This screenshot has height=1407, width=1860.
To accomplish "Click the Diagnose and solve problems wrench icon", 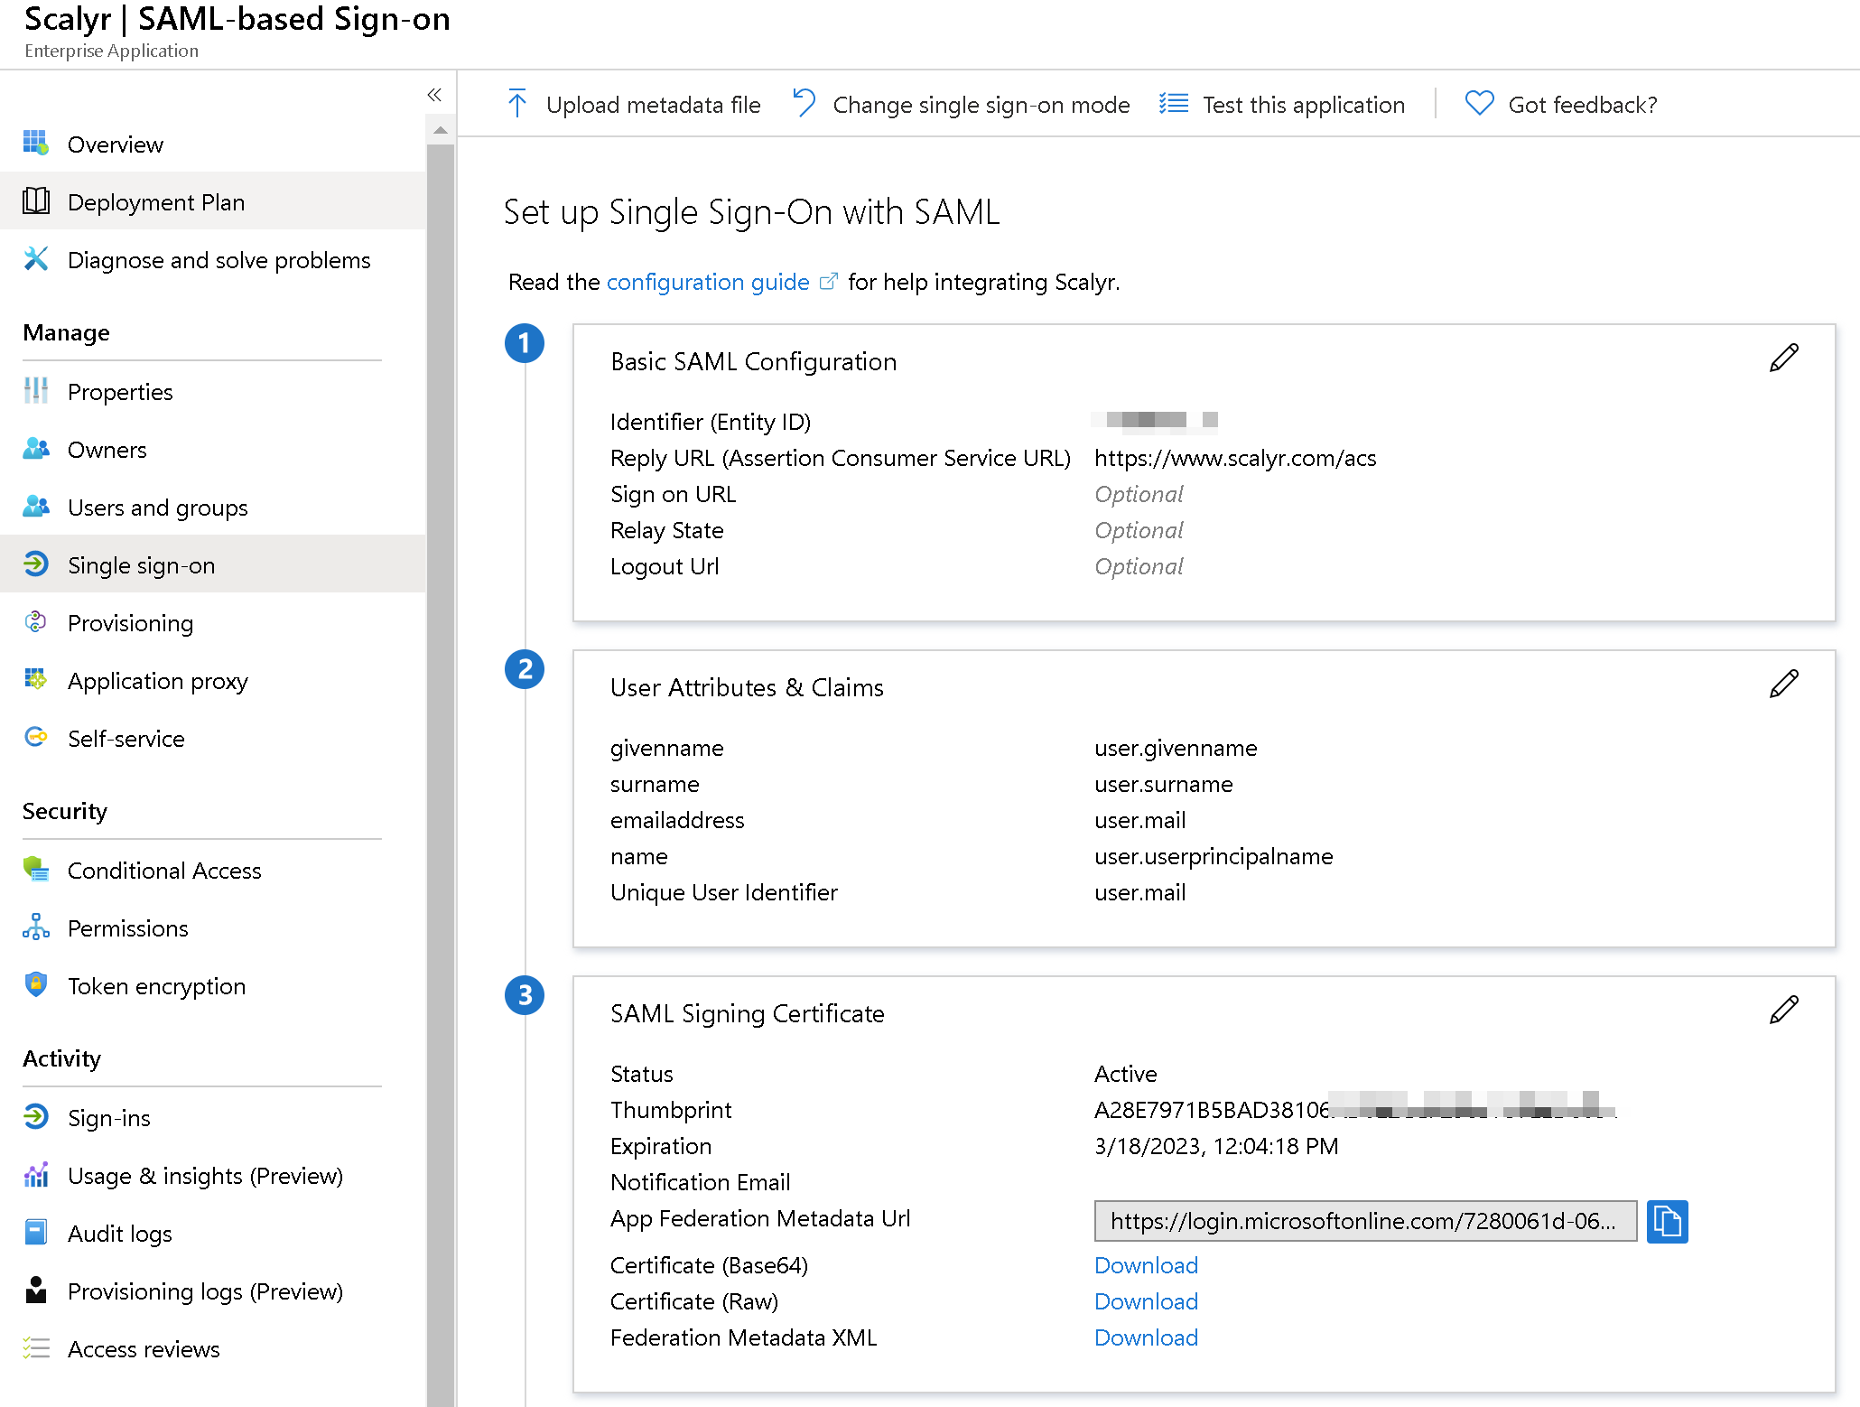I will 36,259.
